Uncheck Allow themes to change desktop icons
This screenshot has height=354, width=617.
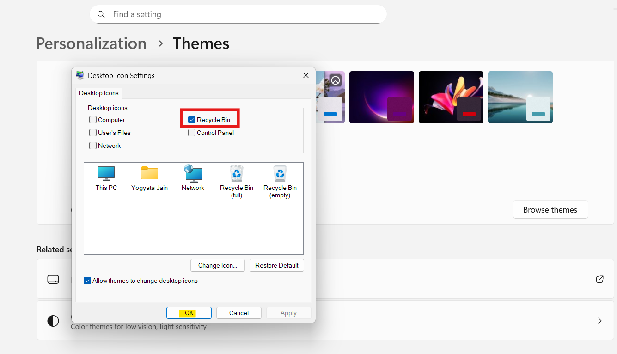pos(87,281)
